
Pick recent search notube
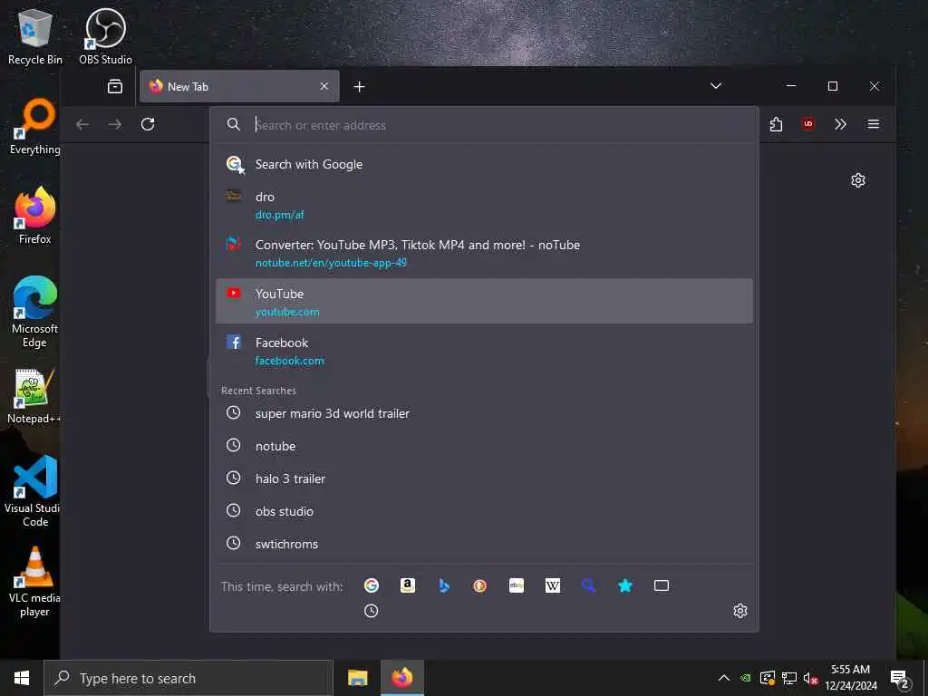click(x=484, y=446)
